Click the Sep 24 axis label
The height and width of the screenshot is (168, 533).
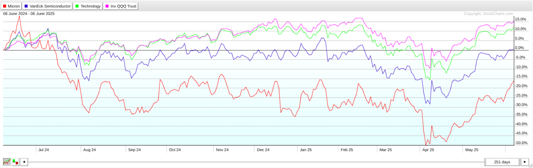135,150
